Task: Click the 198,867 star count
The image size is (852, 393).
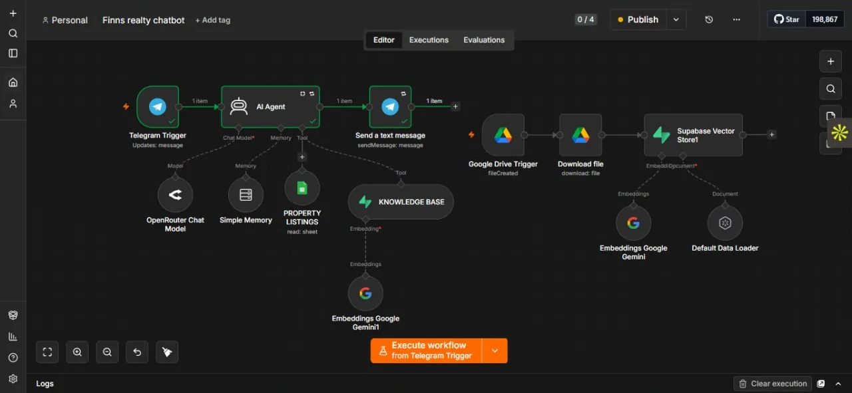Action: pos(825,19)
